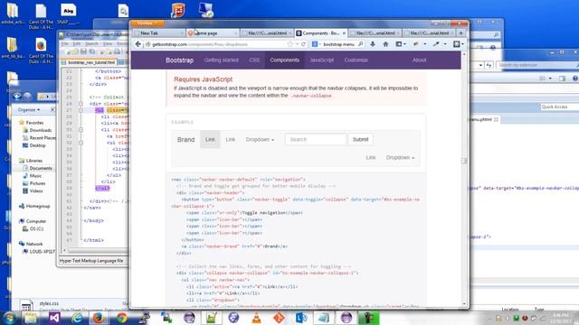Open the Search menu in Notepad++

(91, 44)
